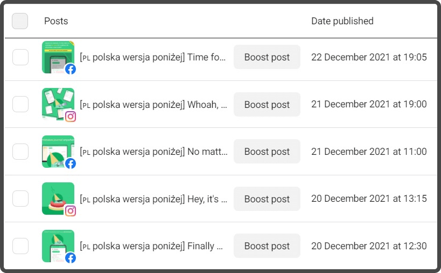Select checkbox for 21 December 11:00 post

[x=20, y=152]
